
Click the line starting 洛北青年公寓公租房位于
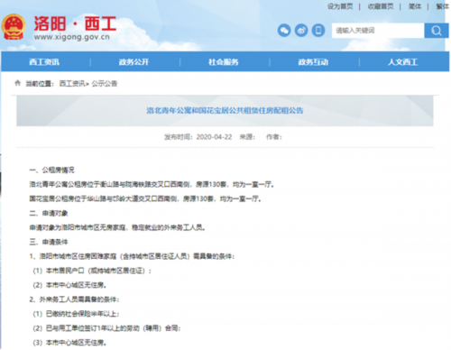pos(152,185)
